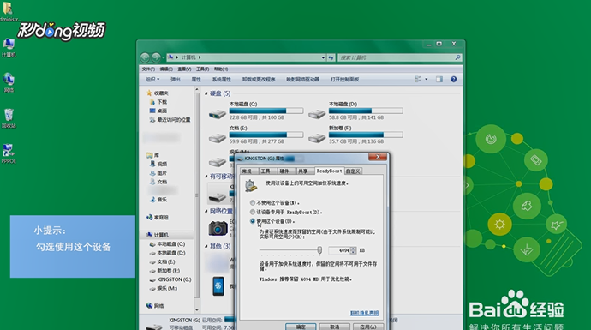
Task: Toggle the preview pane icon
Action: [439, 79]
